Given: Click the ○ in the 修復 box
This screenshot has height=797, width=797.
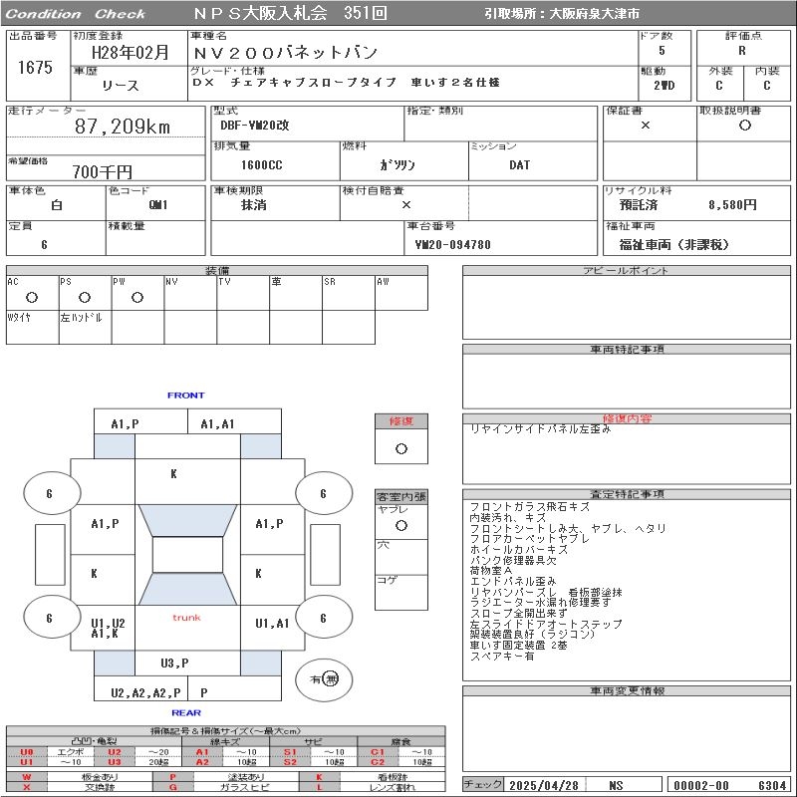Looking at the screenshot, I should (x=401, y=449).
